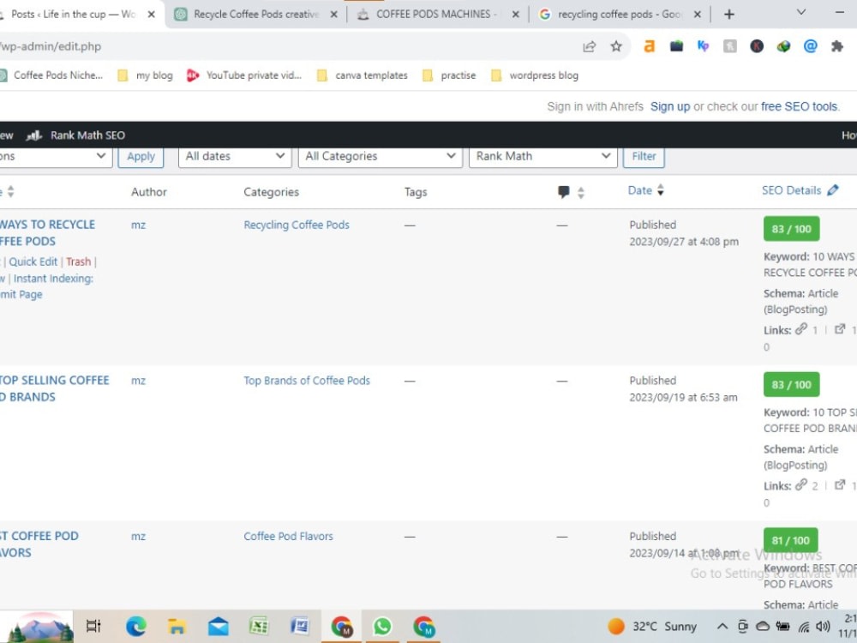
Task: Click the dark circular extension icon
Action: pyautogui.click(x=757, y=46)
